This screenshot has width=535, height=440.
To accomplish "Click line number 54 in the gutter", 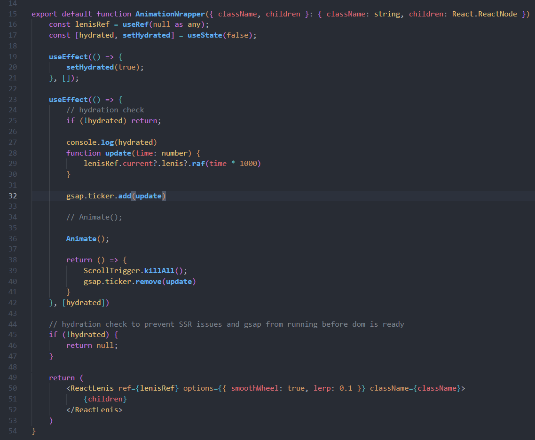I will click(x=13, y=431).
